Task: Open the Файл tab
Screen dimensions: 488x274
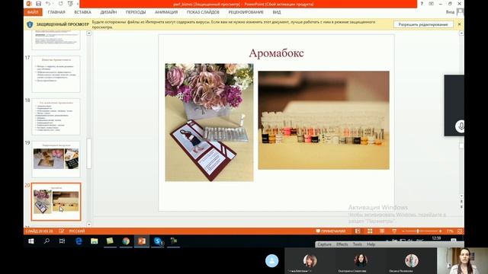Action: point(33,12)
